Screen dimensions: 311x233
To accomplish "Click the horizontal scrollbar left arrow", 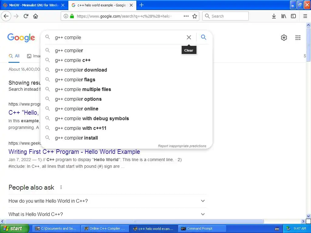I will (2, 221).
